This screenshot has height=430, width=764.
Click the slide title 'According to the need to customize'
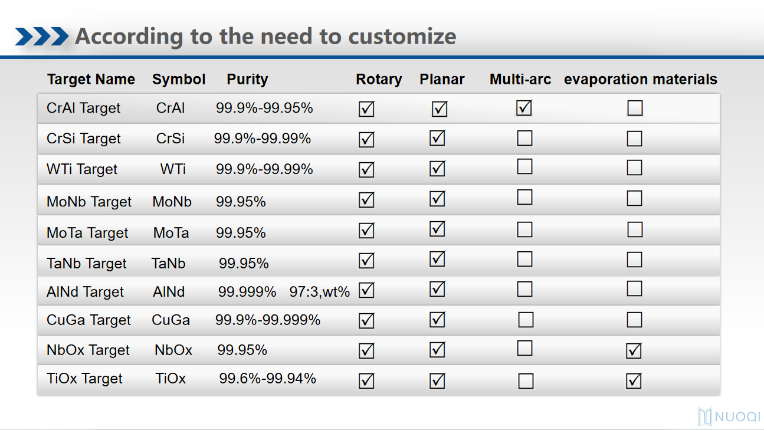[265, 37]
